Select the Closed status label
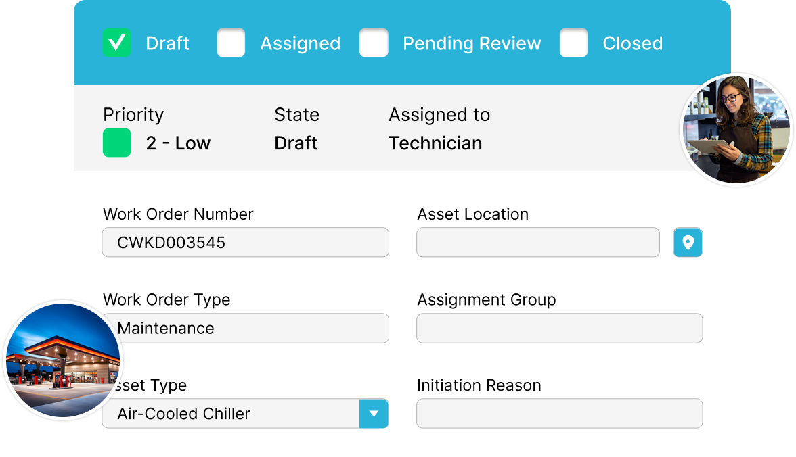The width and height of the screenshot is (796, 457). pos(632,43)
